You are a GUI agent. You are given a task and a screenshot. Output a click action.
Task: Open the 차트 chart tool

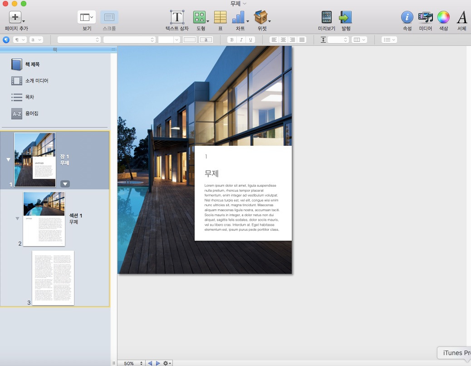pyautogui.click(x=239, y=17)
